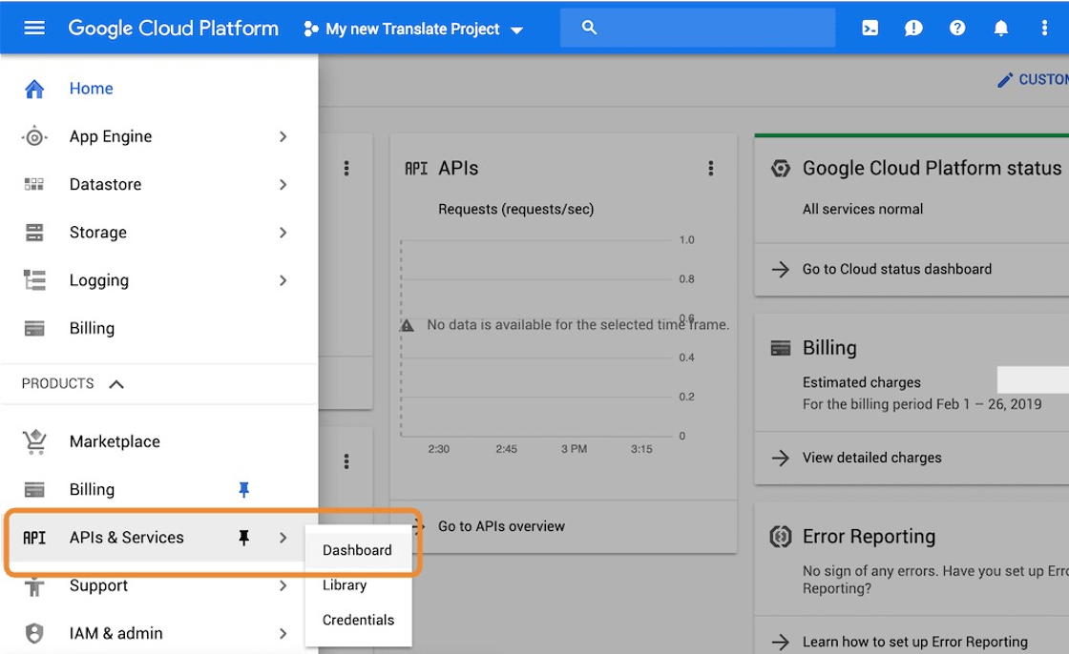Click the warning triangle in the APIs chart

tap(407, 326)
